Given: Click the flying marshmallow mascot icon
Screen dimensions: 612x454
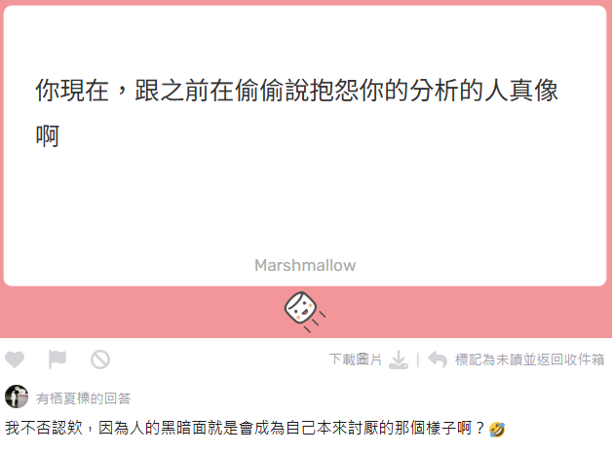Looking at the screenshot, I should click(x=305, y=312).
